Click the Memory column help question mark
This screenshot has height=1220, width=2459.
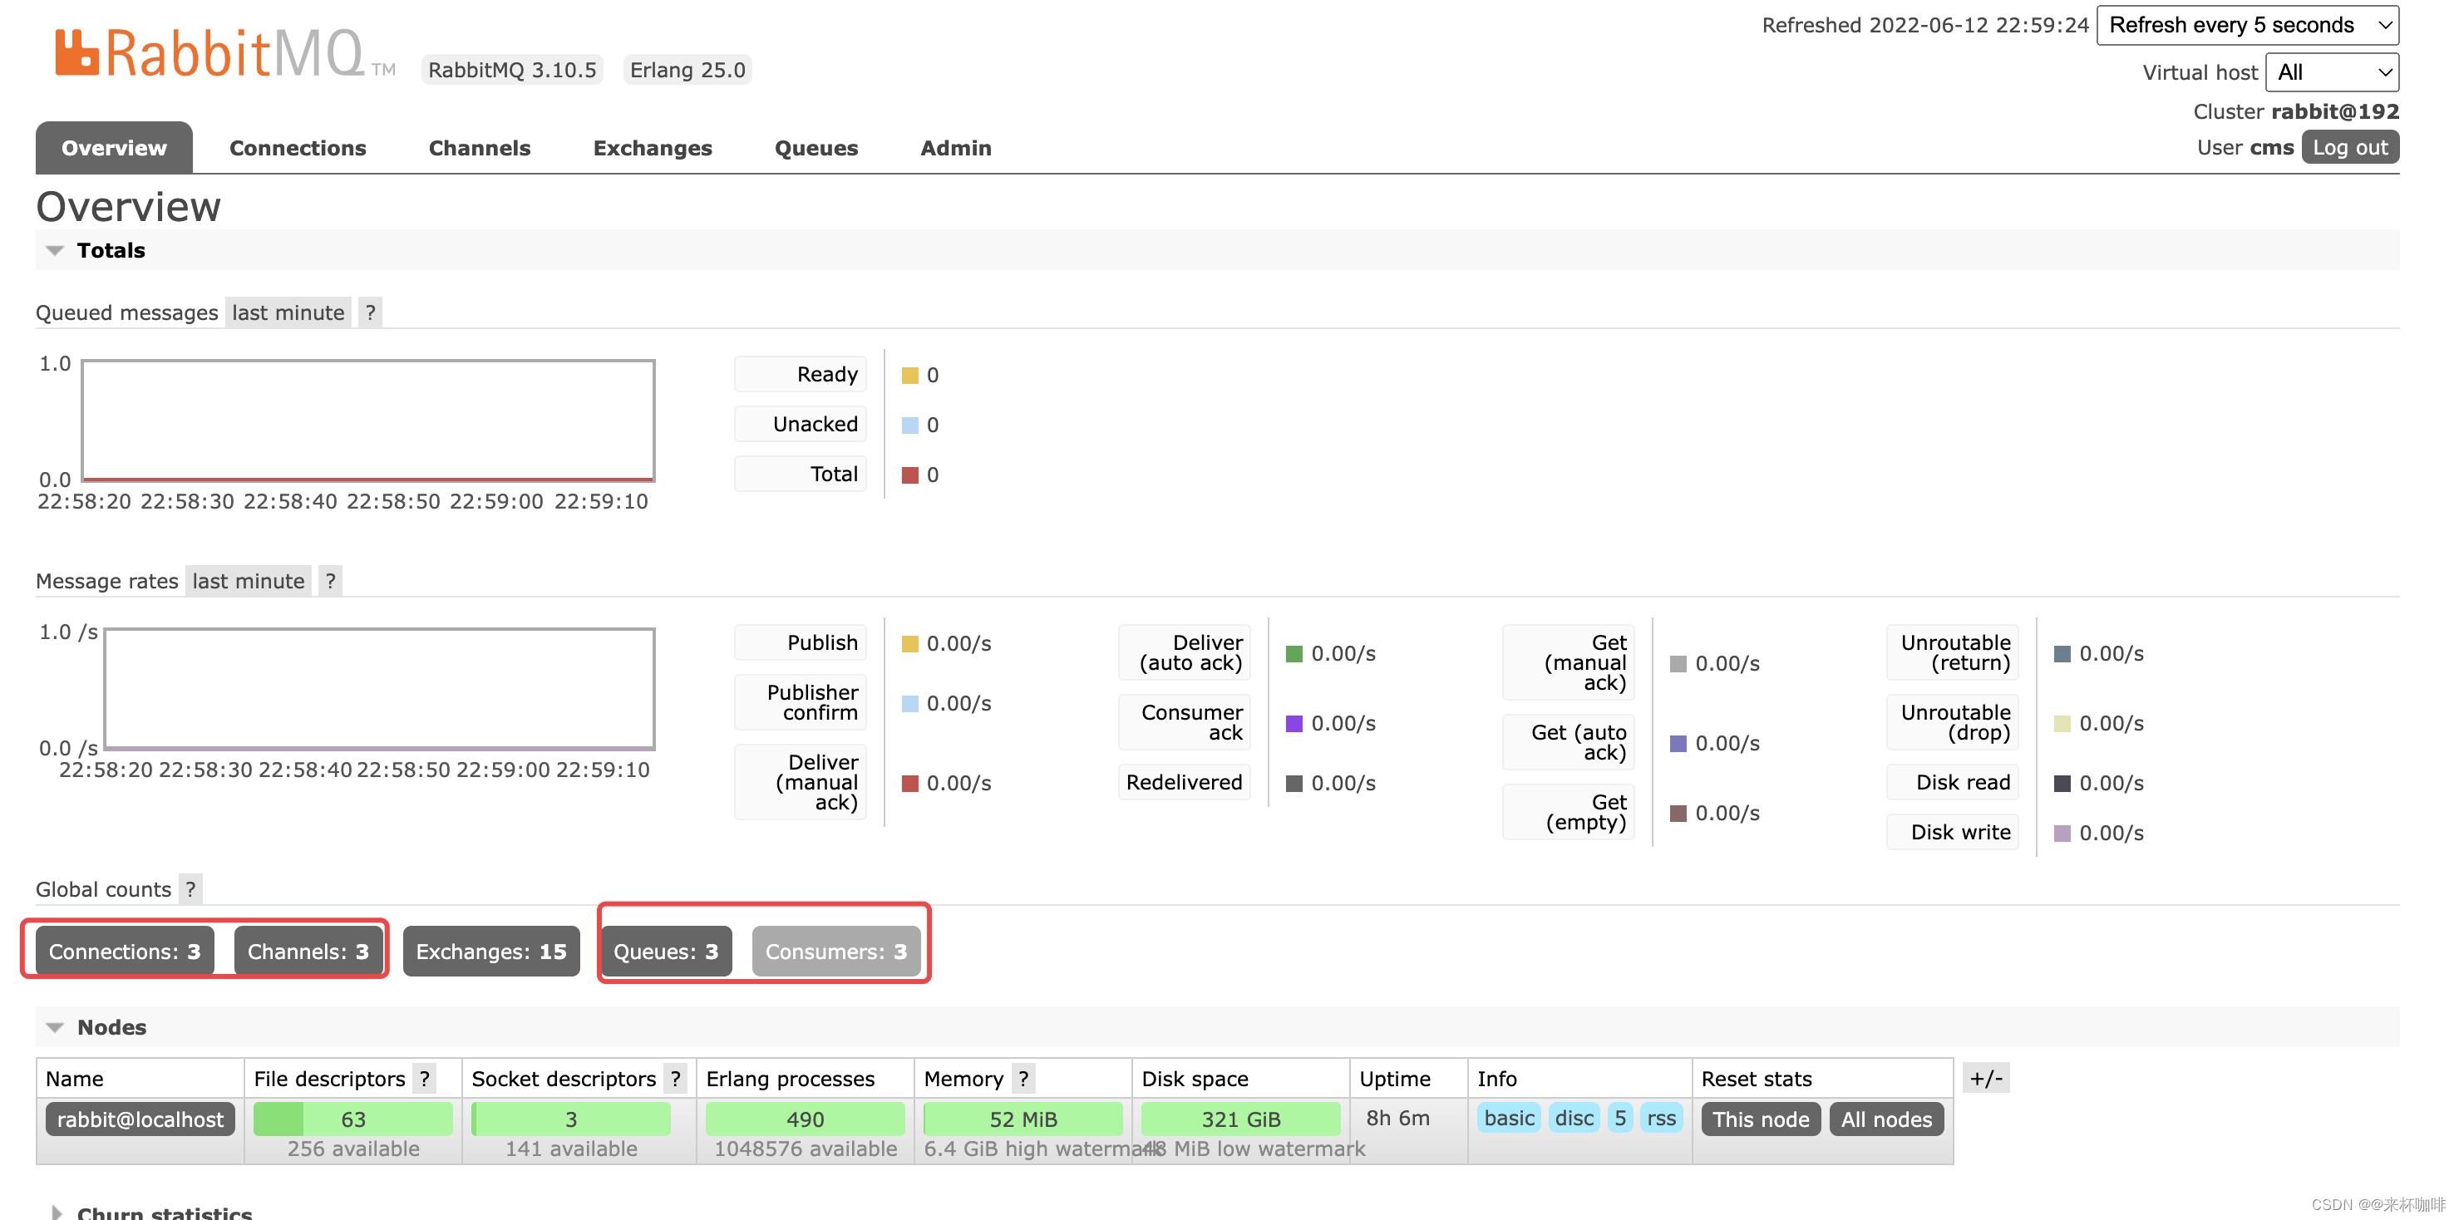(x=1023, y=1079)
